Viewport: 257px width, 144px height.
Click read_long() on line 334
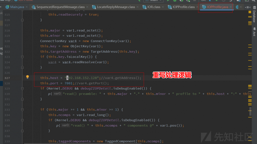[98, 115]
